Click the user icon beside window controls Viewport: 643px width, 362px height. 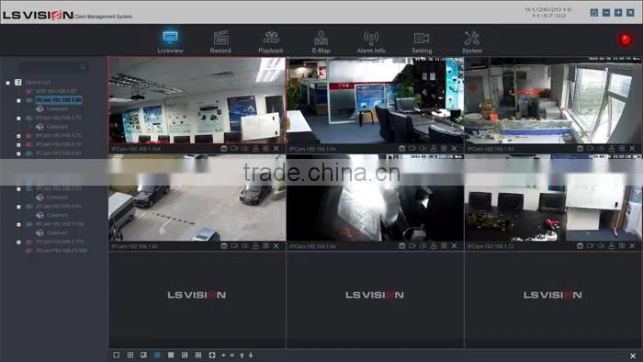[593, 13]
